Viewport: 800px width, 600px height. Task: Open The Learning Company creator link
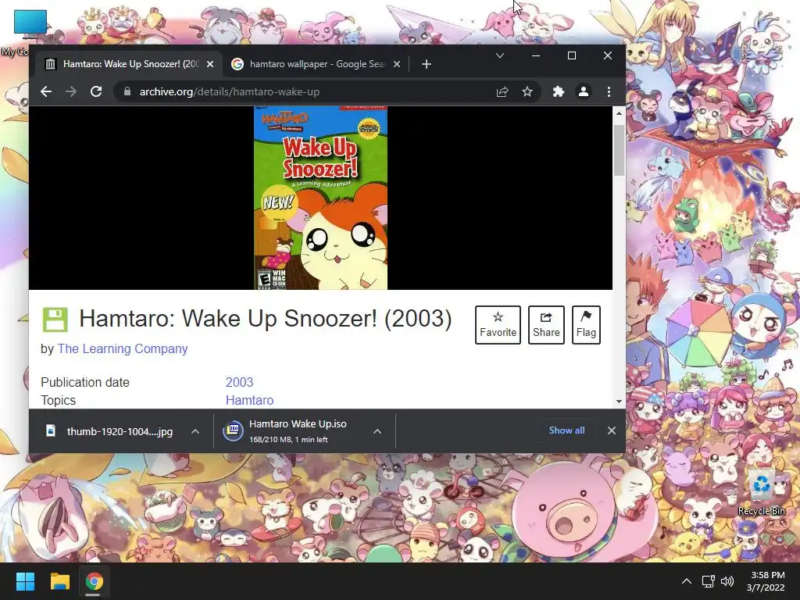(x=123, y=349)
